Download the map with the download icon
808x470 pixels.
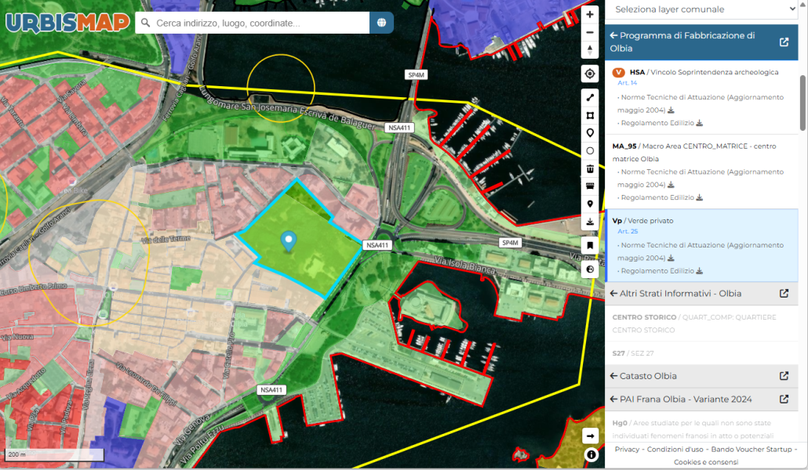(590, 222)
